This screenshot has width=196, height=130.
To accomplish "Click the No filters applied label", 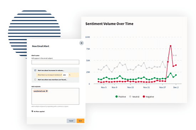I will 39,112.
